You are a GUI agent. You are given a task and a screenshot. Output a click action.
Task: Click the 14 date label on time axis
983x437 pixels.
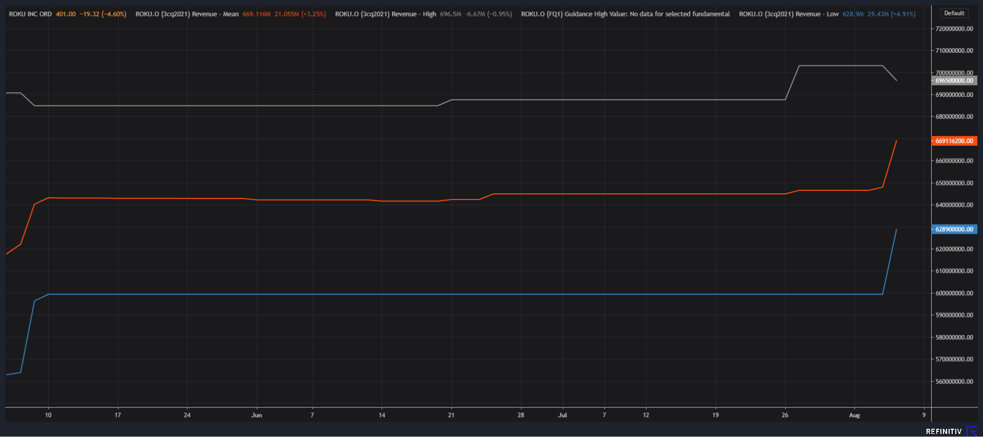(382, 415)
